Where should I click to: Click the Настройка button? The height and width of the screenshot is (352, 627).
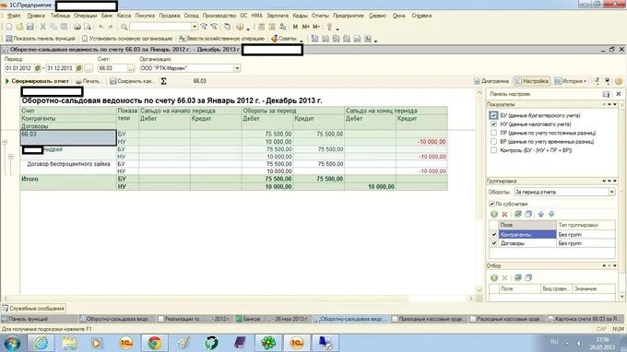[x=532, y=81]
